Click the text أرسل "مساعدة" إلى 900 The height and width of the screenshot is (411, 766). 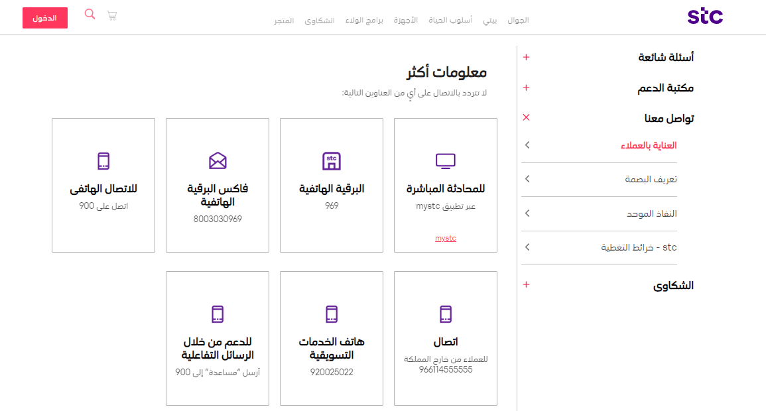click(x=218, y=373)
